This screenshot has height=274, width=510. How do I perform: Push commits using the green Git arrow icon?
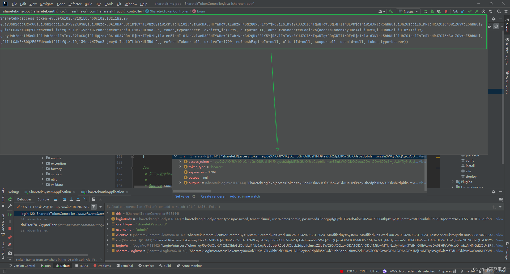(476, 11)
